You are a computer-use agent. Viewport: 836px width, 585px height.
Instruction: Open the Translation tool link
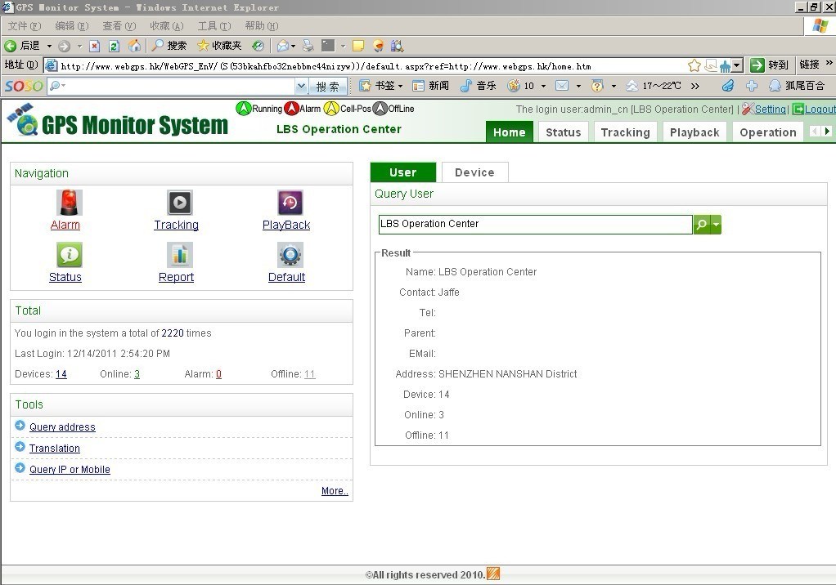(55, 449)
